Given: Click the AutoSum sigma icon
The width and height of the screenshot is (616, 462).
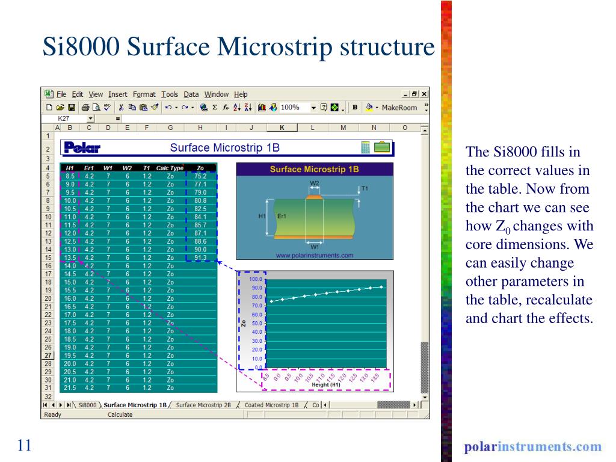Looking at the screenshot, I should coord(215,107).
